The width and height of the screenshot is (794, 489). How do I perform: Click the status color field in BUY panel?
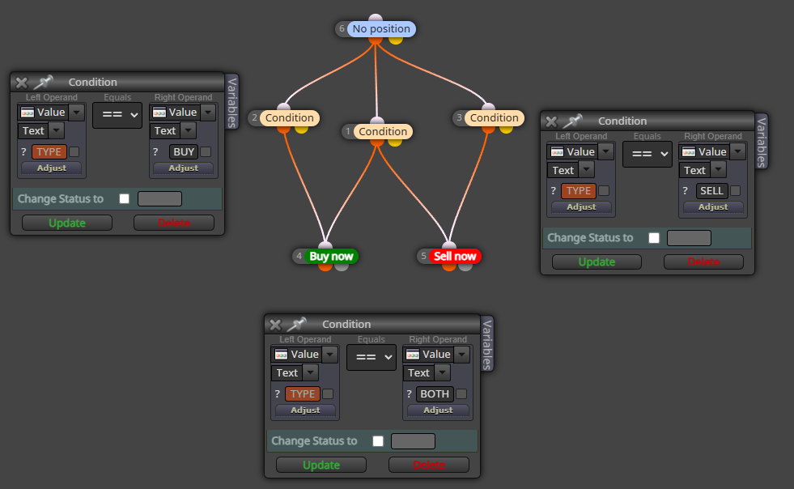(x=159, y=198)
